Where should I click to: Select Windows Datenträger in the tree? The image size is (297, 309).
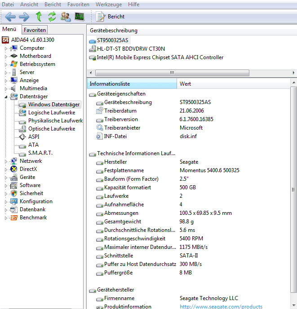click(x=54, y=104)
